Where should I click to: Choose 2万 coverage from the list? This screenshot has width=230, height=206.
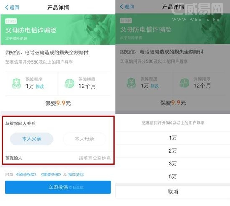pyautogui.click(x=173, y=151)
